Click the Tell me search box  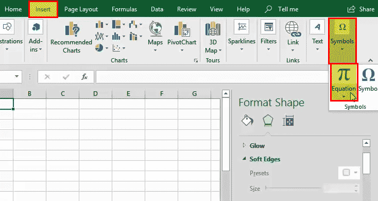click(x=282, y=9)
